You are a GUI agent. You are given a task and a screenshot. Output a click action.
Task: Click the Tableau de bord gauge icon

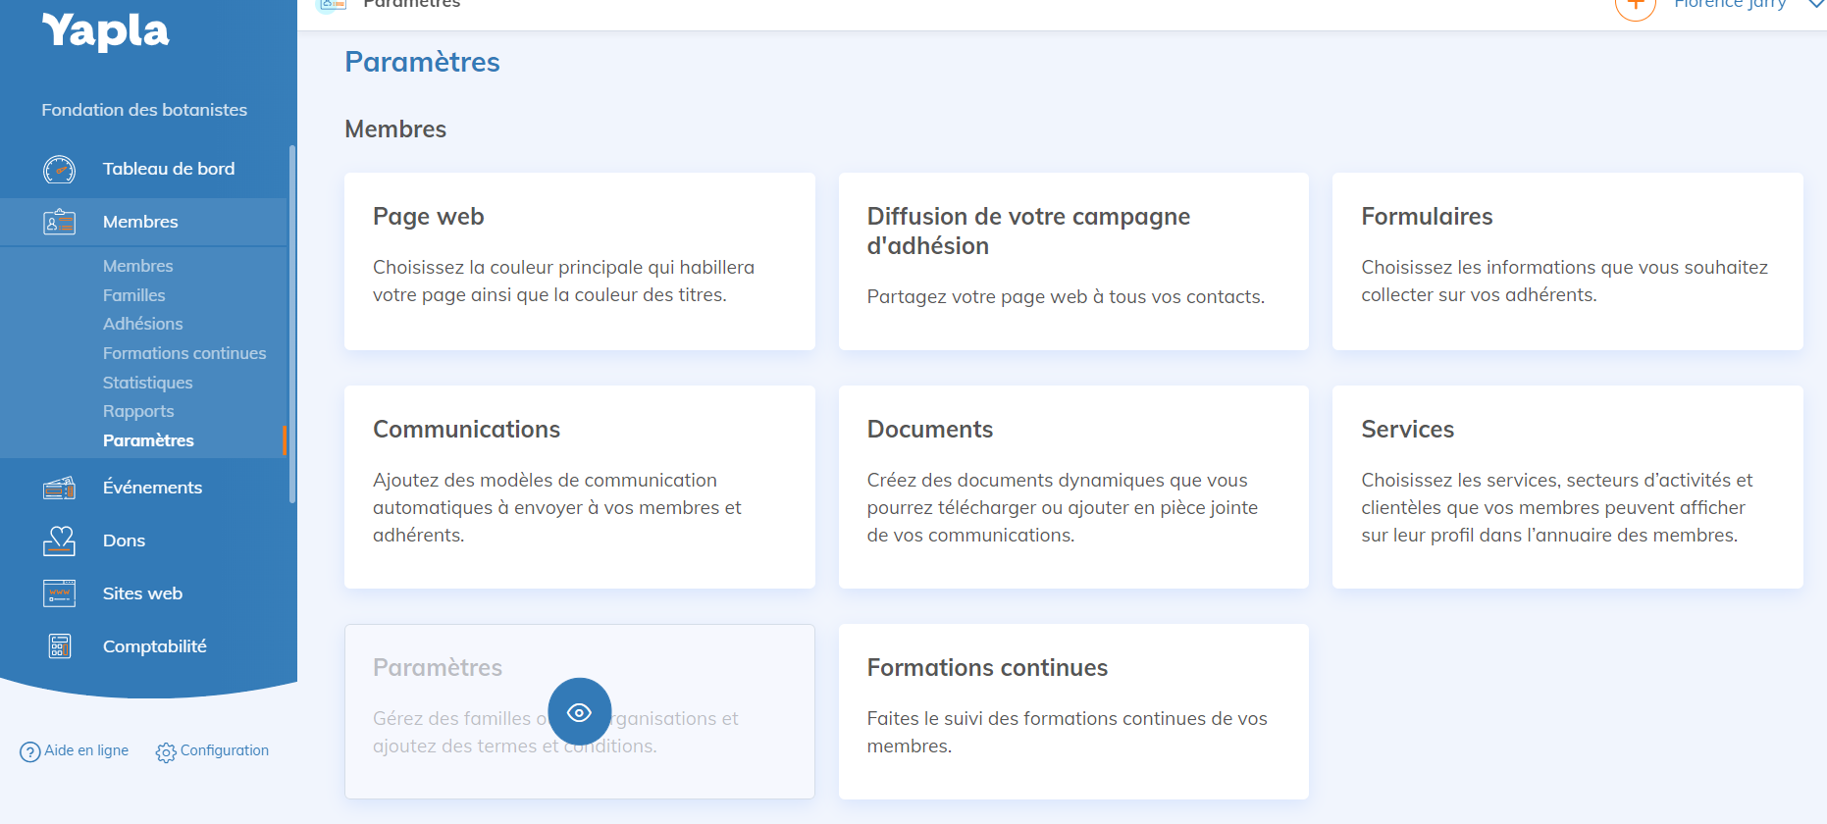(59, 170)
